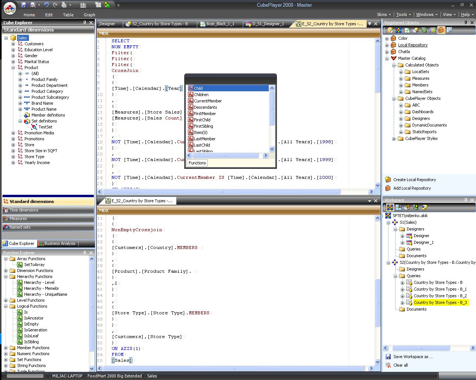Viewport: 476px width, 380px height.
Task: Open the Table ribbon tab
Action: pos(68,15)
